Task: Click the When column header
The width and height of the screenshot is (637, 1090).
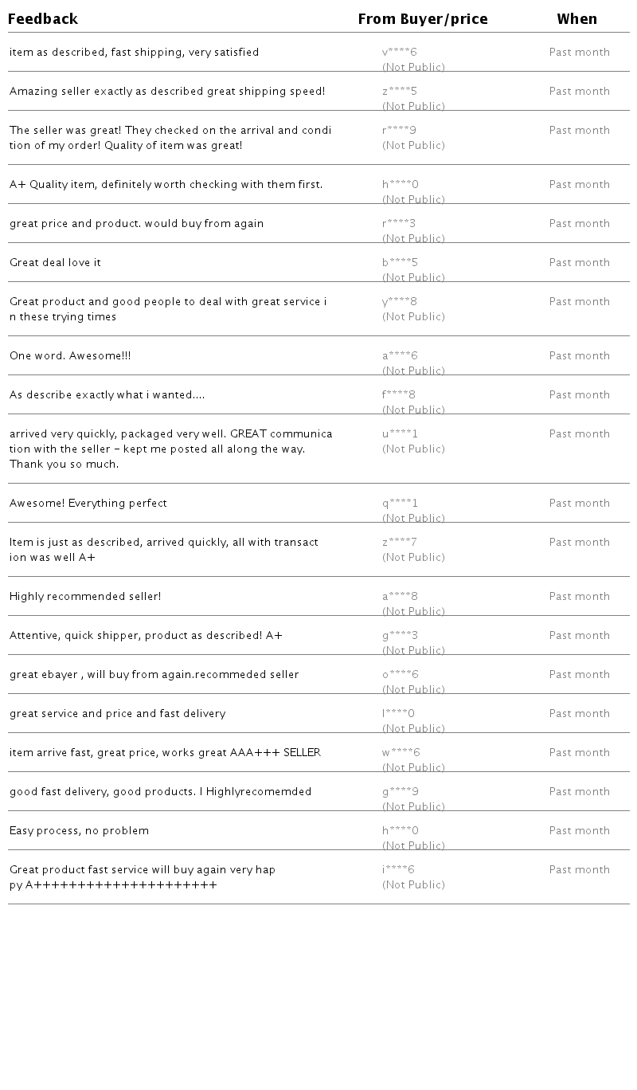Action: point(576,19)
